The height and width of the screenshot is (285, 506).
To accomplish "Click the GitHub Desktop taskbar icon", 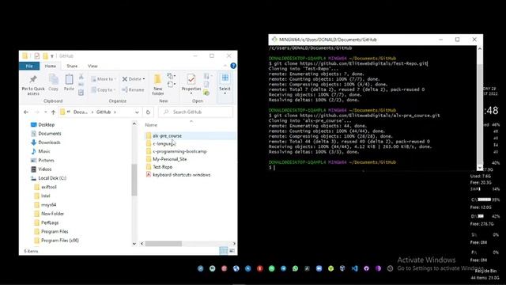I will [x=366, y=268].
